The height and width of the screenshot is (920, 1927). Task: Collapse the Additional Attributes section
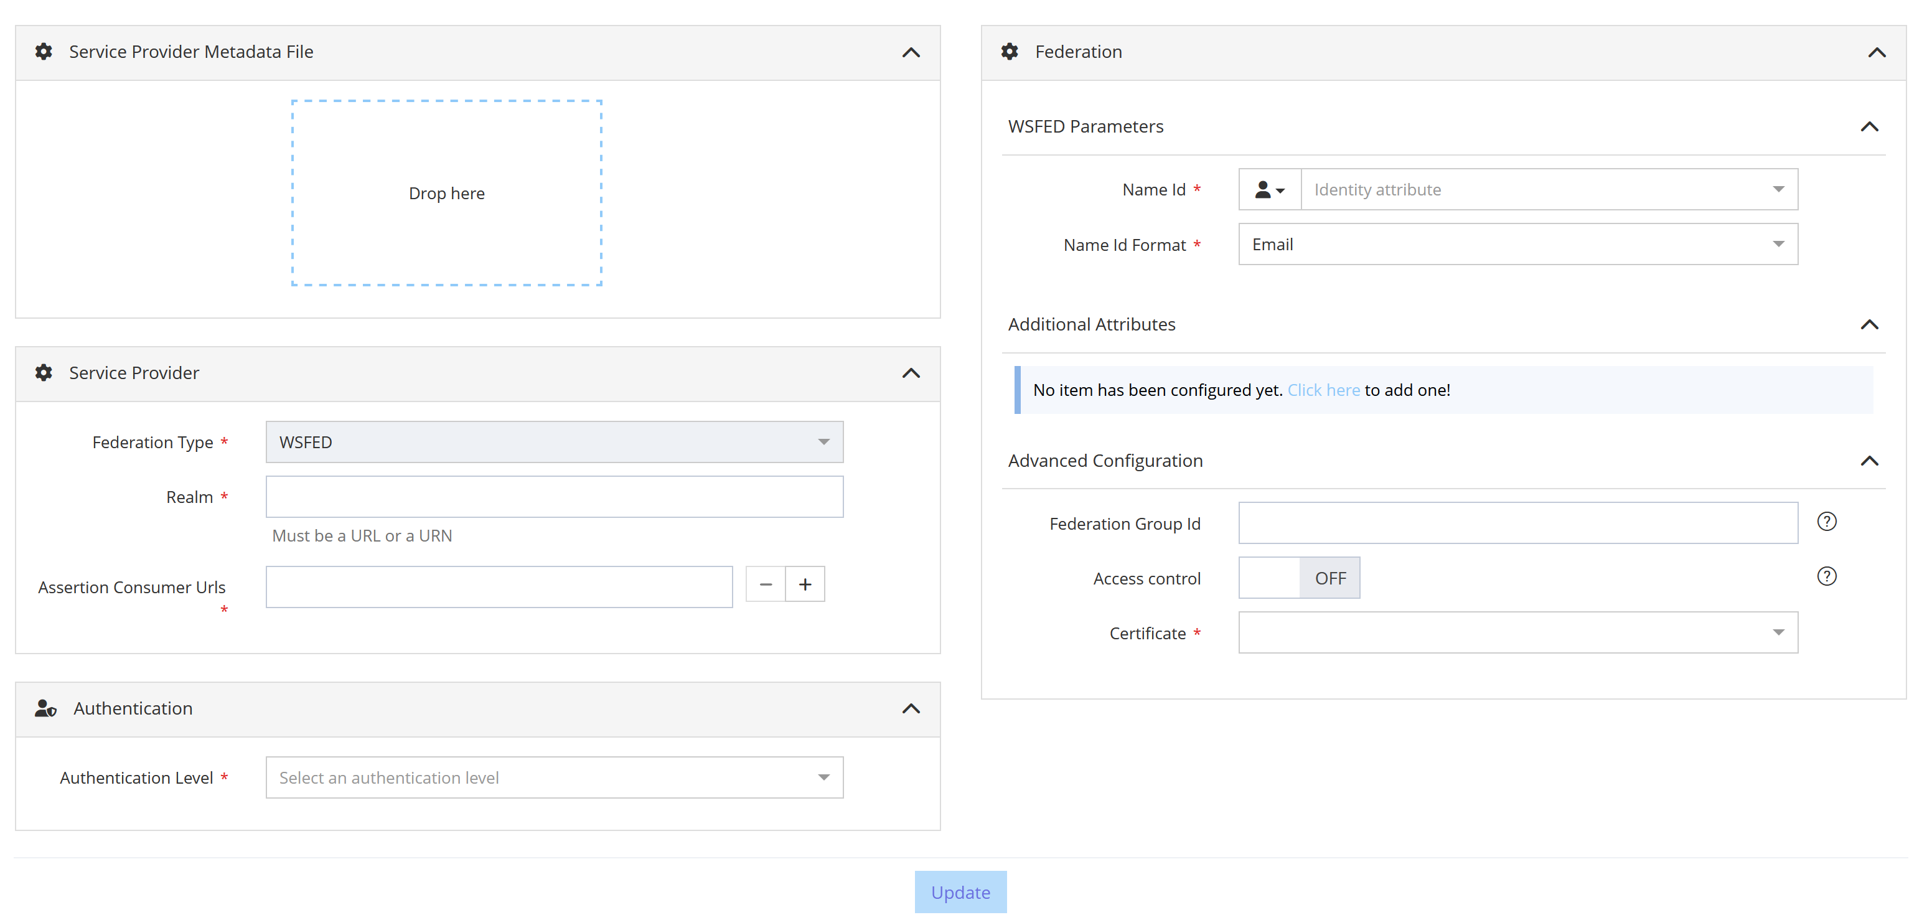pos(1868,325)
